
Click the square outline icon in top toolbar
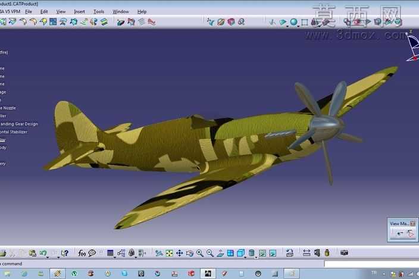pos(305,22)
